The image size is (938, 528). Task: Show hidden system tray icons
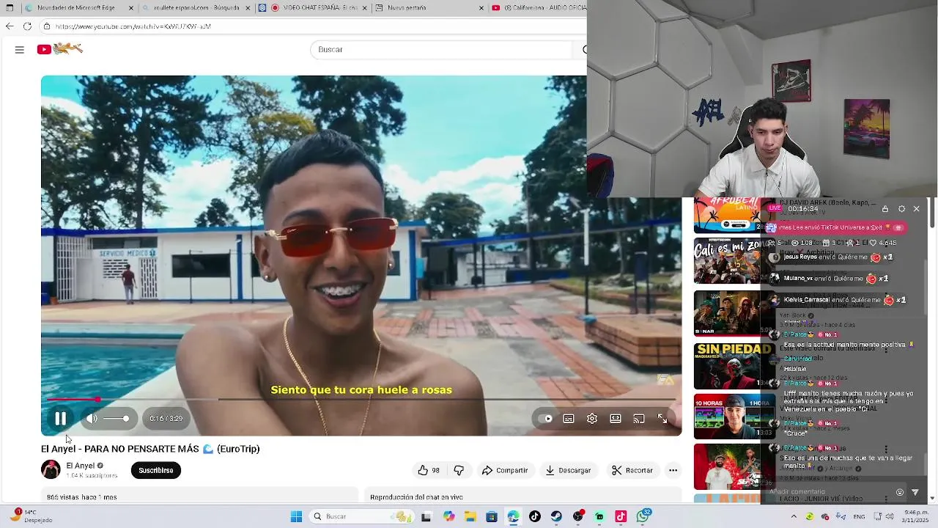(794, 516)
